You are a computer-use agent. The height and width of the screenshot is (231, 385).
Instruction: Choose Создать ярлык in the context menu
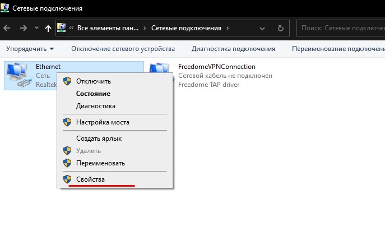tap(115, 138)
